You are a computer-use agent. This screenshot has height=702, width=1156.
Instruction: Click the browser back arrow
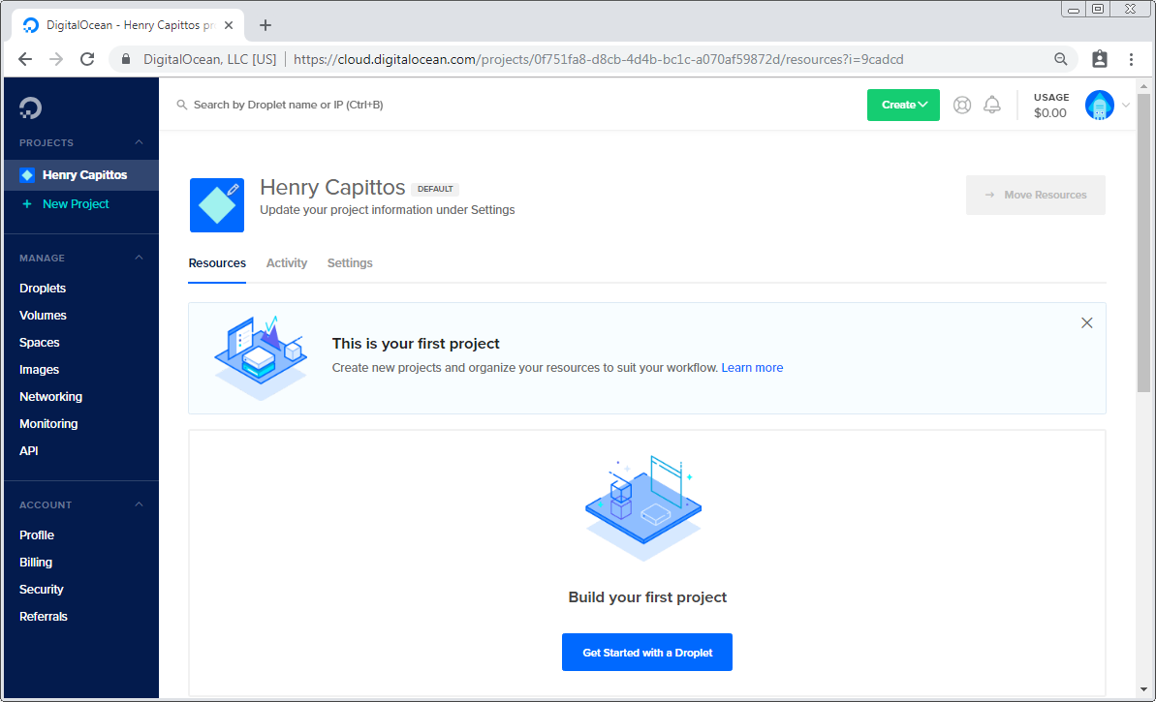[x=25, y=60]
